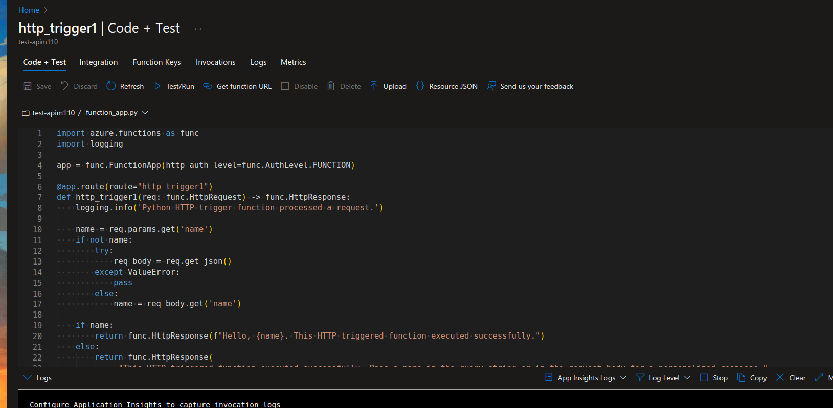Click the test-apim110 breadcrumb folder name

point(54,113)
